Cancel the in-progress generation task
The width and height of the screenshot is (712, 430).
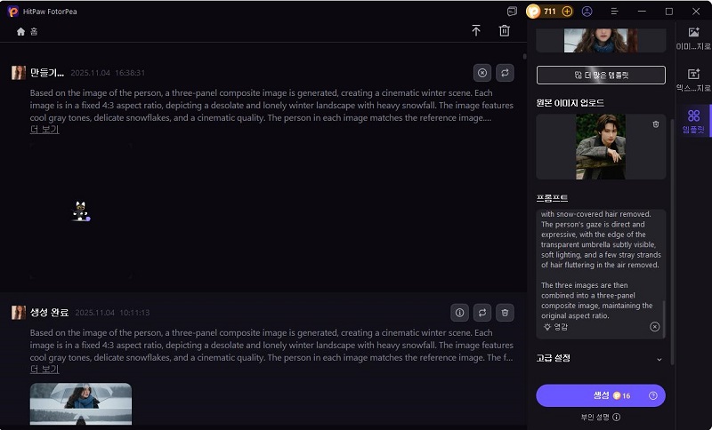[x=482, y=73]
